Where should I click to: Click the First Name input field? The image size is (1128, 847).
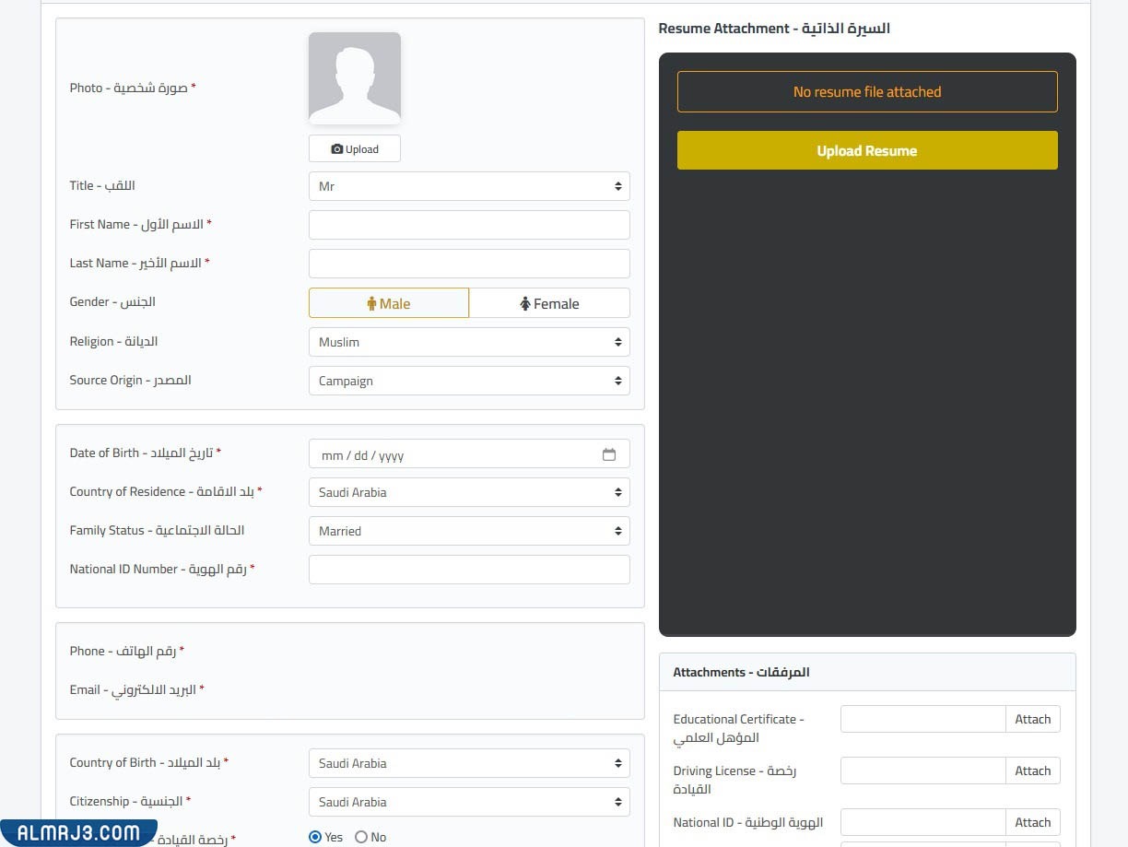[x=469, y=225]
